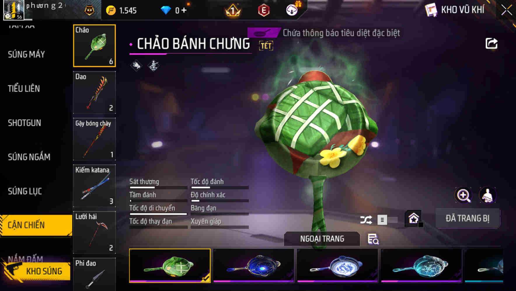Open the download cloud gift icon
Viewport: 516px width, 291px height.
click(x=292, y=10)
